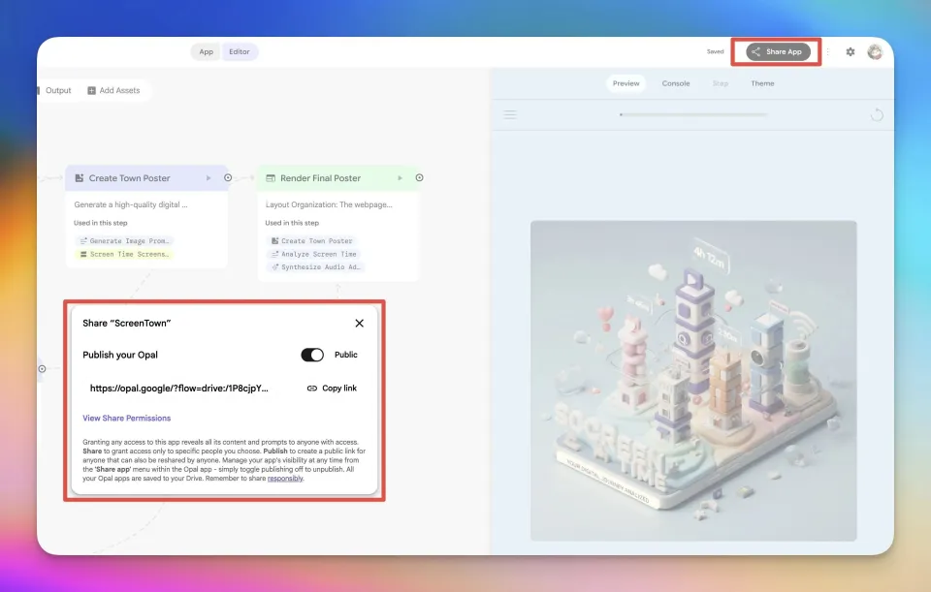The image size is (931, 592).
Task: Run the Render Final Poster step
Action: coord(400,178)
